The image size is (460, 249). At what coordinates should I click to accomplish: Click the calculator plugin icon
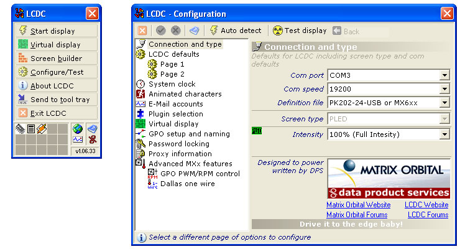tap(31, 129)
